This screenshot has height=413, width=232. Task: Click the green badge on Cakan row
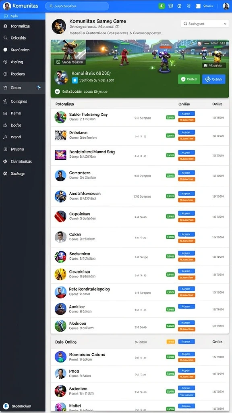pos(170,237)
